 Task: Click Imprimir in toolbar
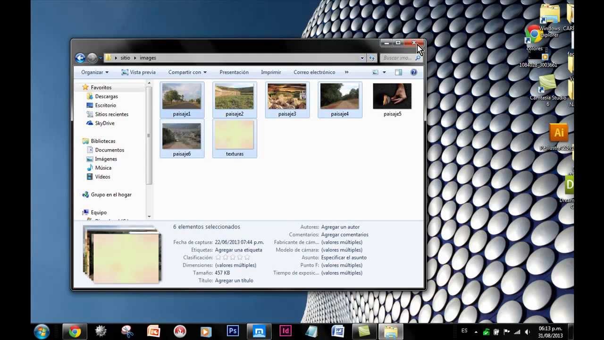click(271, 72)
